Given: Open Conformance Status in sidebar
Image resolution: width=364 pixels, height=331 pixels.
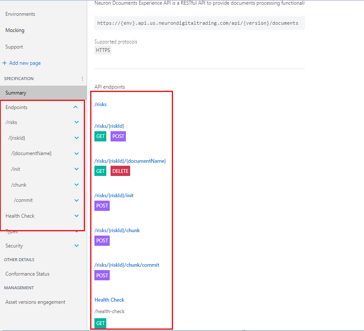Looking at the screenshot, I should click(27, 274).
